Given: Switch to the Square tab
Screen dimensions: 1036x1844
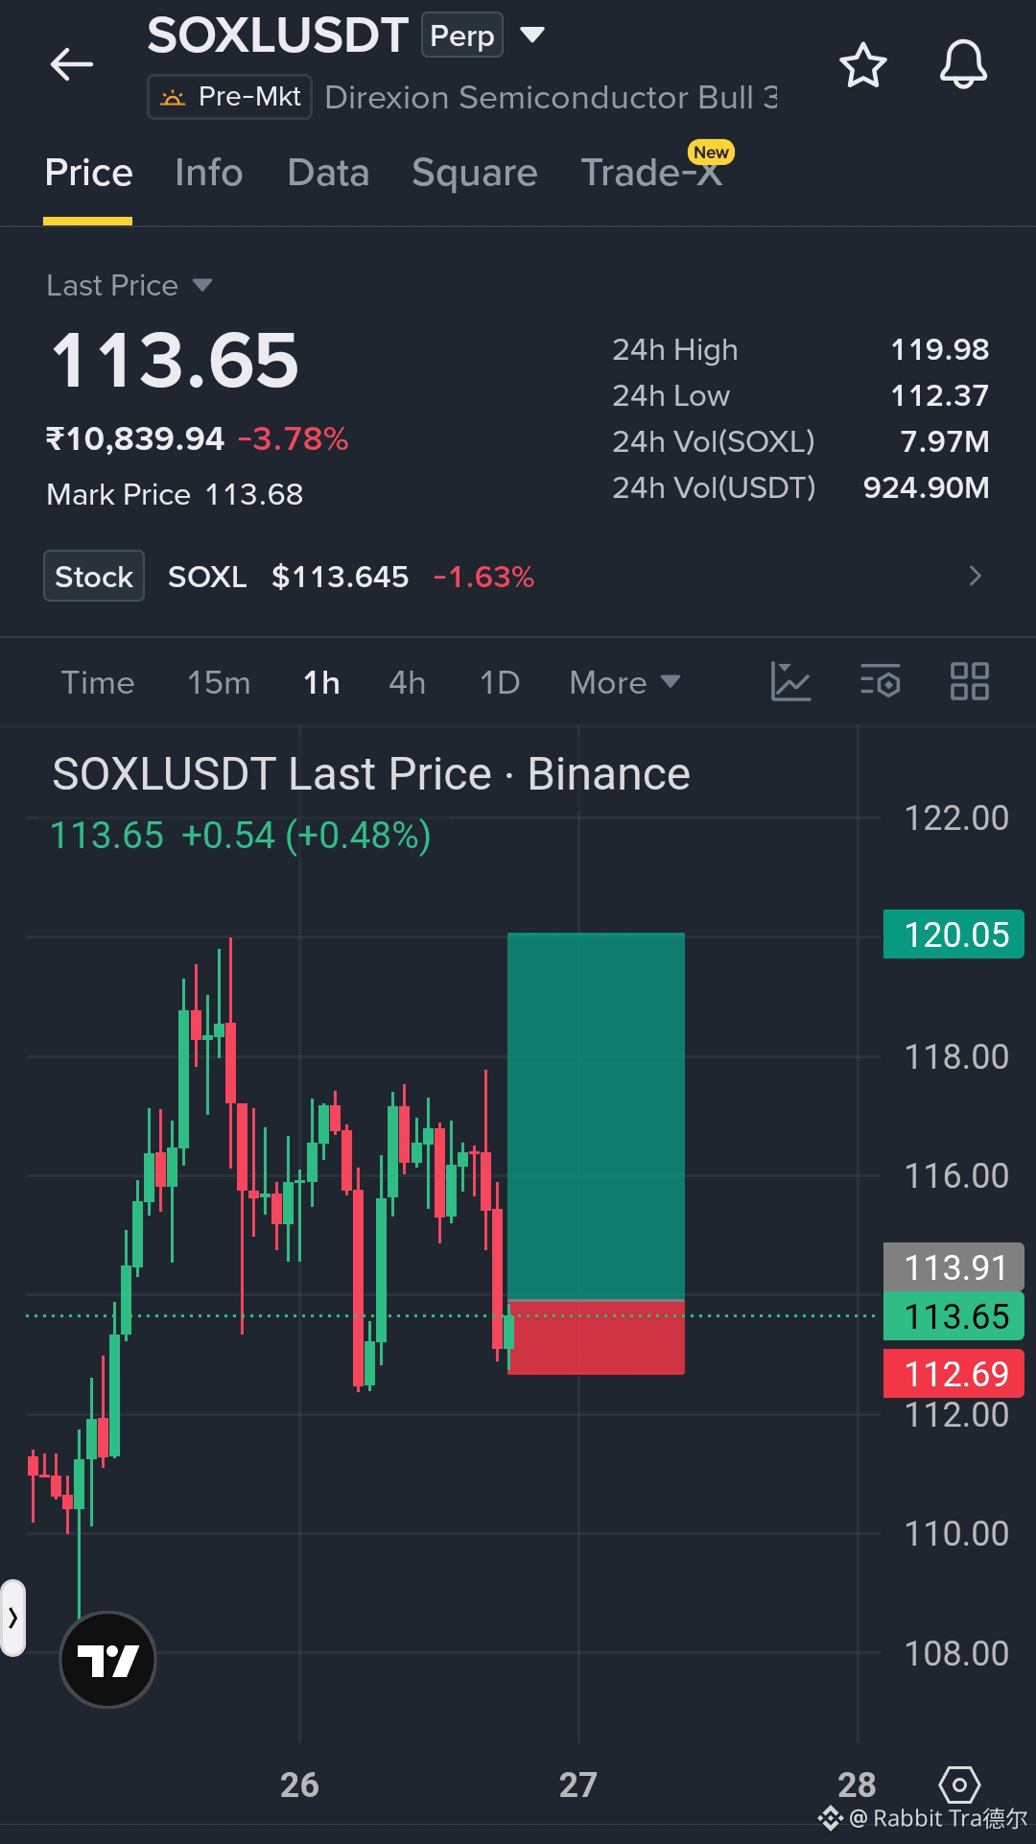Looking at the screenshot, I should pyautogui.click(x=475, y=173).
